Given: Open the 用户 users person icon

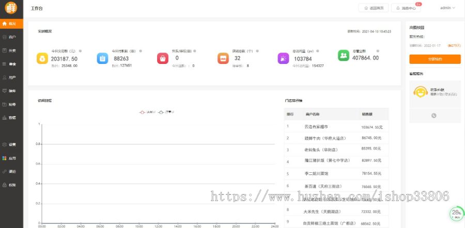Looking at the screenshot, I should point(5,77).
